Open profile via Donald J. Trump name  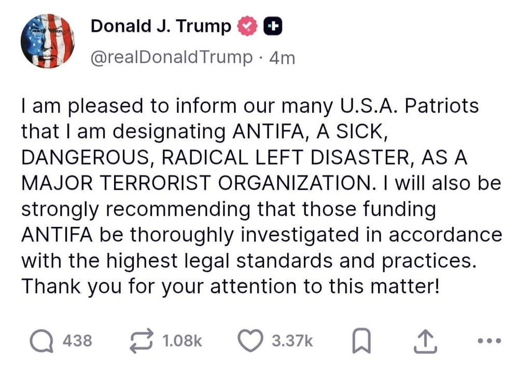coord(161,26)
